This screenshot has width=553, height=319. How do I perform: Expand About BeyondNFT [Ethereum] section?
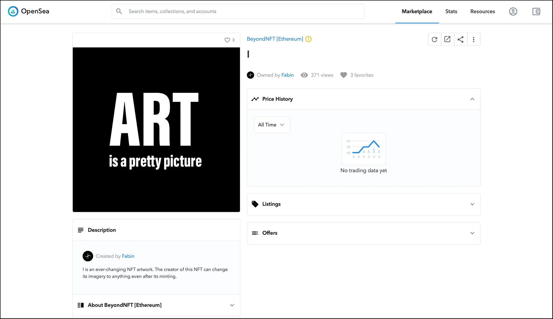pos(232,305)
